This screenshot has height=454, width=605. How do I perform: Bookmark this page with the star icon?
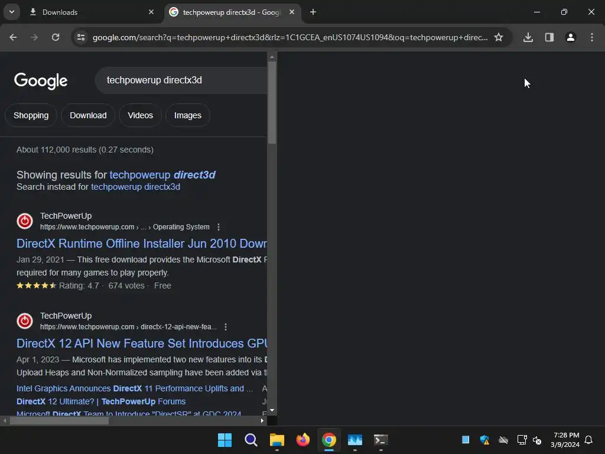point(499,37)
